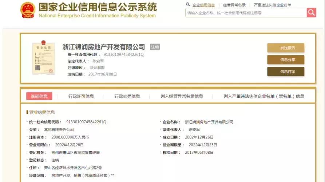This screenshot has width=325, height=182.
Task: Switch to the 列入经营异常名录信息 tab
Action: 182,96
